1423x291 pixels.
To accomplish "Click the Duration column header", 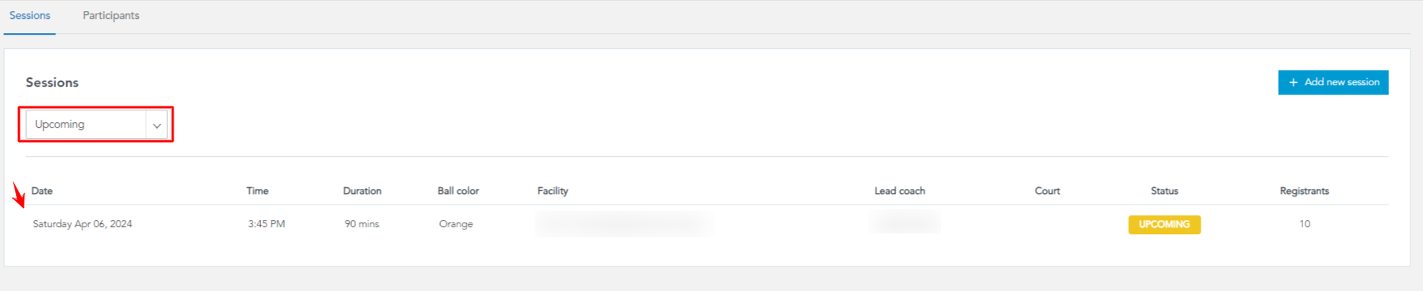I will tap(362, 191).
